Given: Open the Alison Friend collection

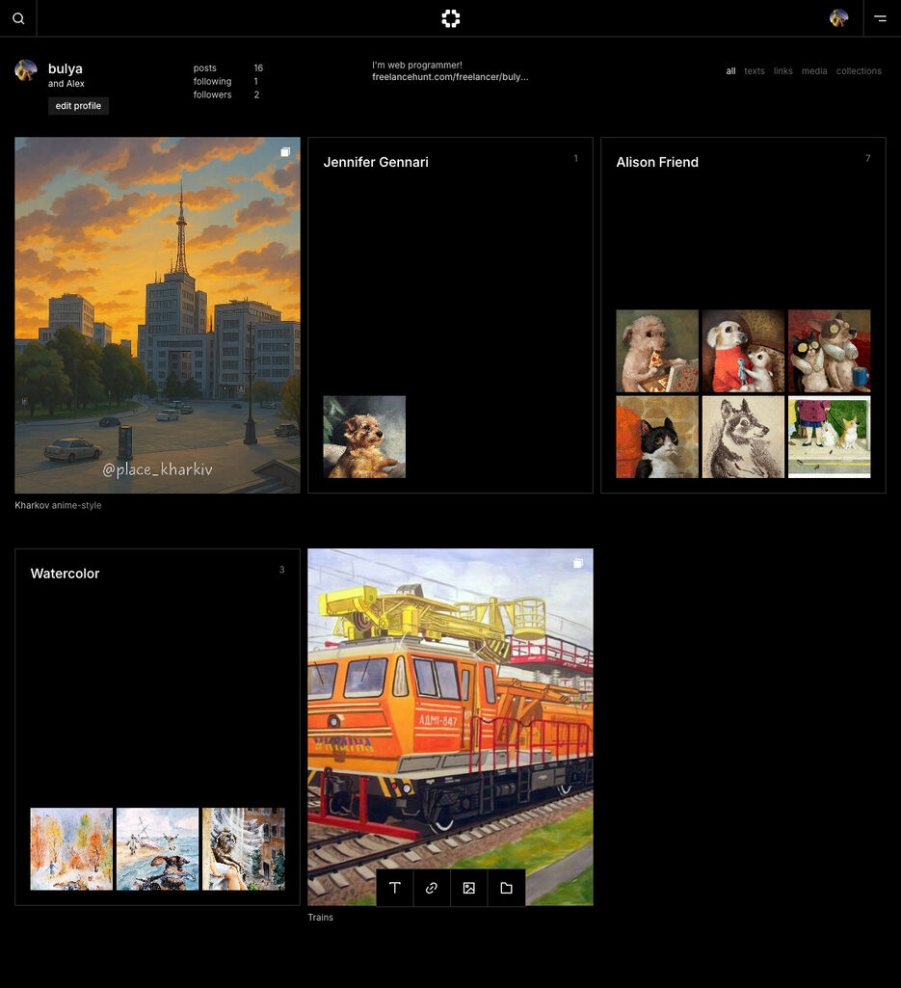Looking at the screenshot, I should point(657,162).
